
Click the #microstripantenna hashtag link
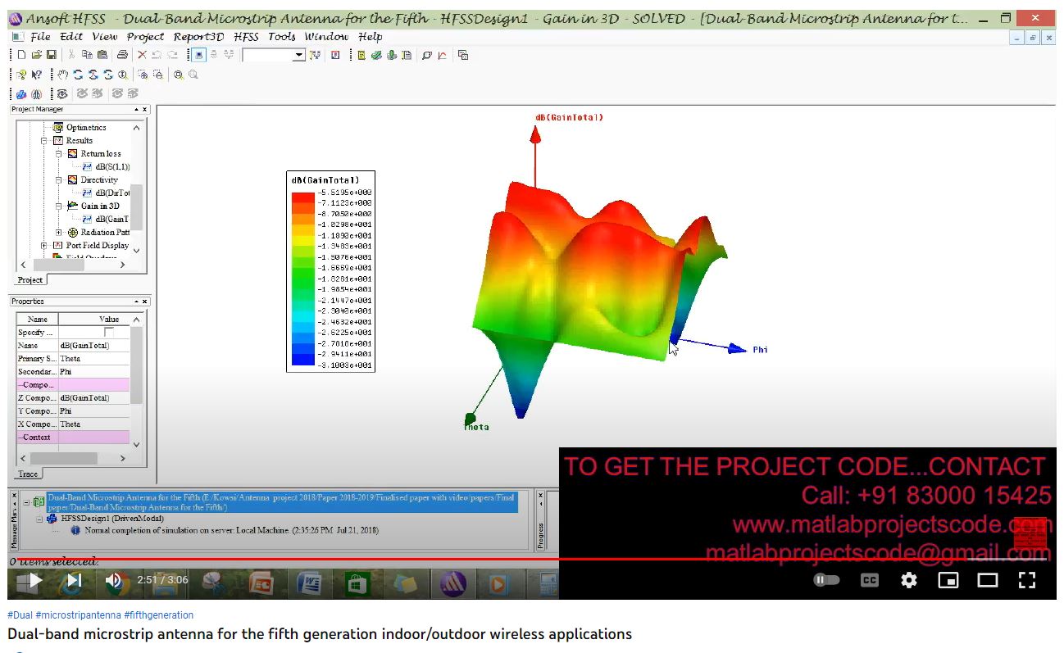pos(78,615)
